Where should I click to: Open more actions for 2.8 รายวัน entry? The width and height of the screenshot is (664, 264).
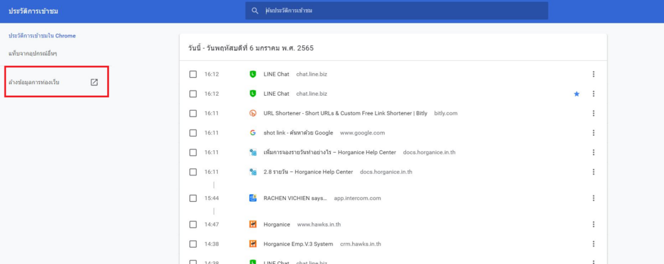pos(593,172)
